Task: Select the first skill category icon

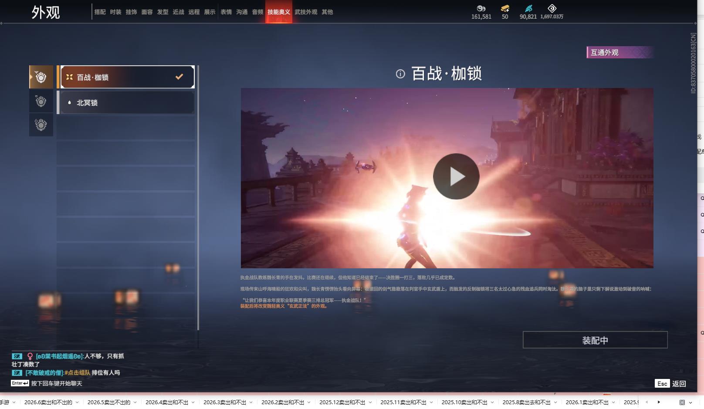Action: pos(41,77)
